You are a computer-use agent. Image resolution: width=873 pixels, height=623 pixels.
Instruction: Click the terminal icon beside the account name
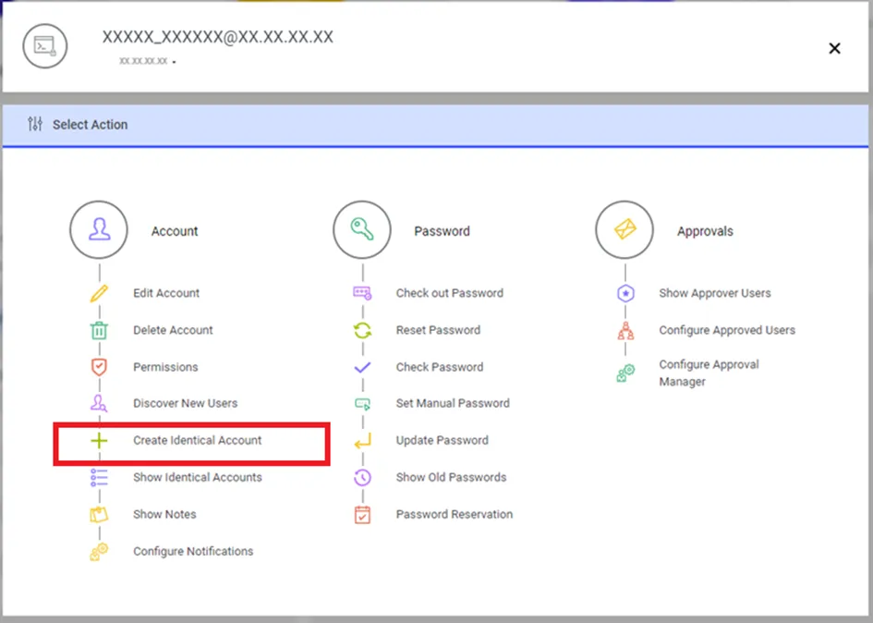[x=45, y=46]
